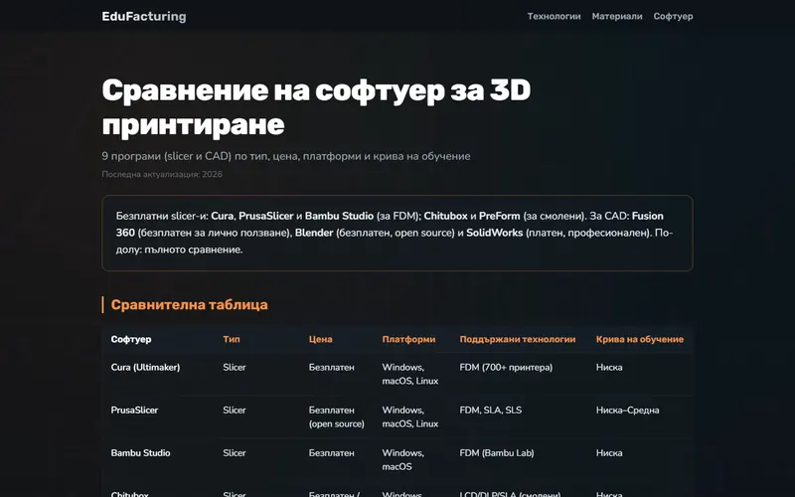Click FDM (700+ принтера) cell
The height and width of the screenshot is (497, 795).
(506, 367)
